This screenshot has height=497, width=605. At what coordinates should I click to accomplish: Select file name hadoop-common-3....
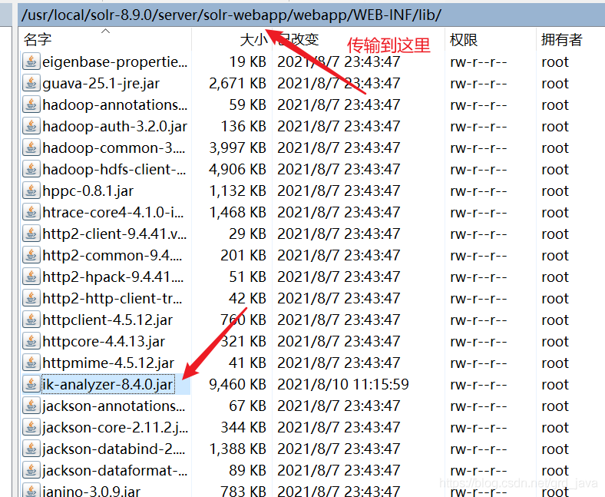click(x=114, y=148)
